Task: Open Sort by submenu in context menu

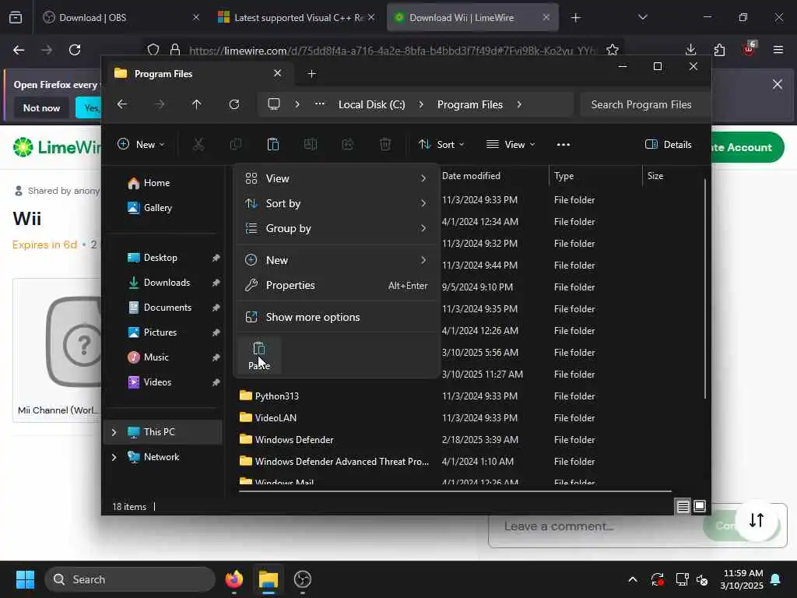Action: coord(336,203)
